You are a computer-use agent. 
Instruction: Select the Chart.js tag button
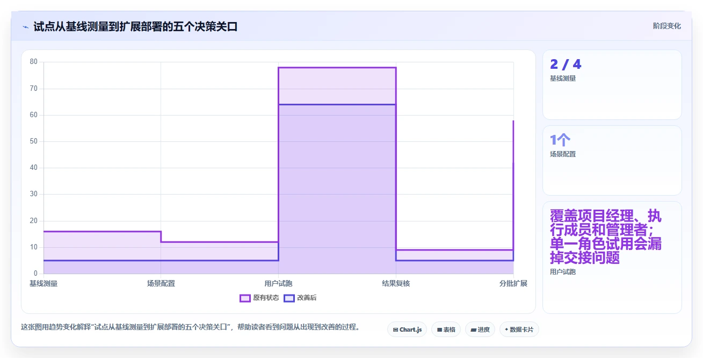tap(407, 330)
